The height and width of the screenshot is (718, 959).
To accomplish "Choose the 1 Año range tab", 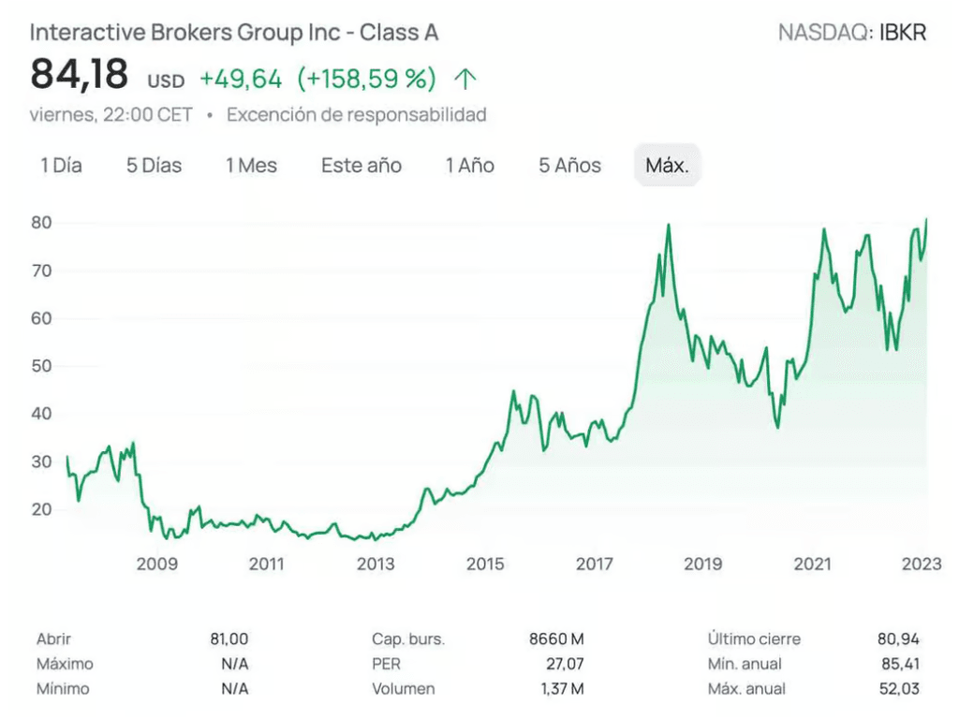I will click(x=470, y=165).
